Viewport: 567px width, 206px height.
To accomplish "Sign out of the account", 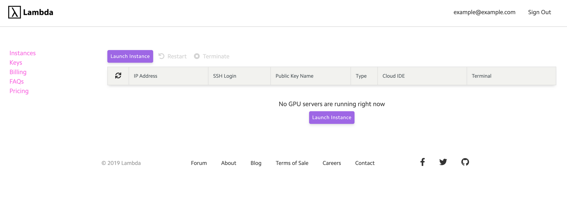I will pyautogui.click(x=540, y=12).
